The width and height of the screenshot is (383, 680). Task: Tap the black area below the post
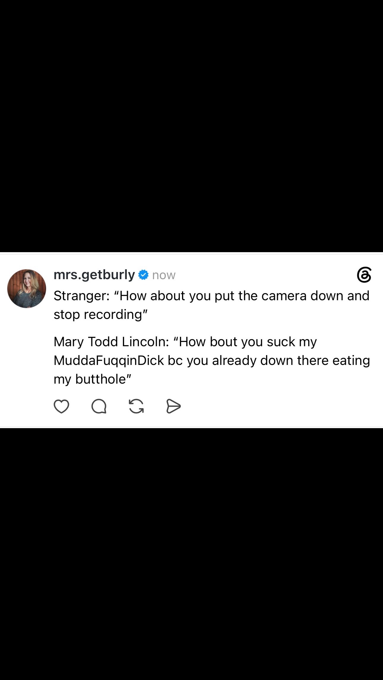click(191, 554)
